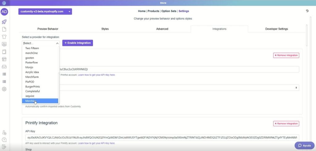Open the t-shirt products icon
This screenshot has width=316, height=151.
click(4, 37)
